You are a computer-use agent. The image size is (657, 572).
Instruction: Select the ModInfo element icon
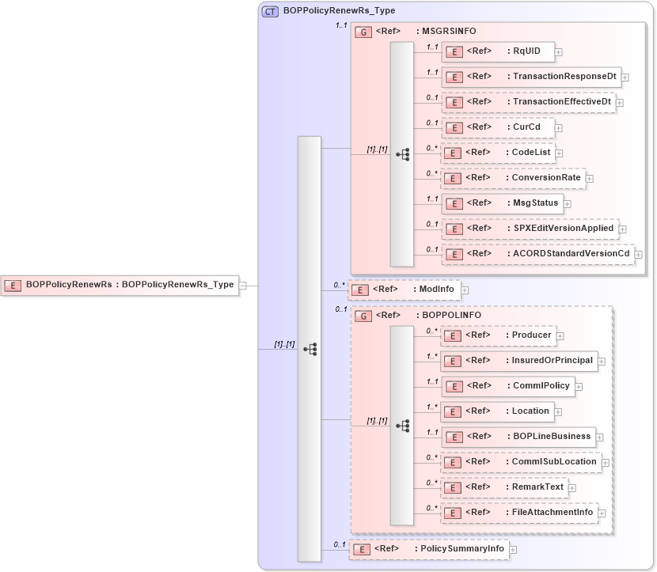coord(359,290)
